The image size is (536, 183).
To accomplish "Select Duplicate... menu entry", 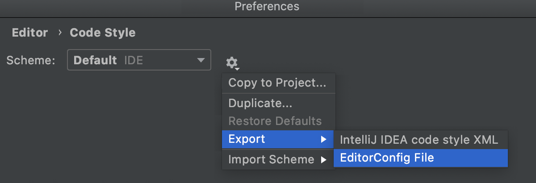I will [260, 104].
